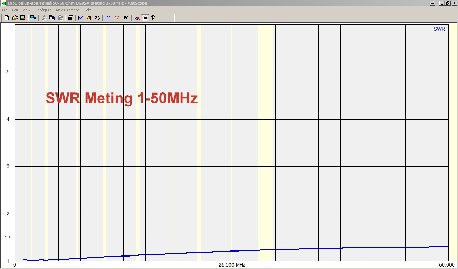Click the double-arrow button in title bar
This screenshot has width=458, height=269.
(x=432, y=3)
